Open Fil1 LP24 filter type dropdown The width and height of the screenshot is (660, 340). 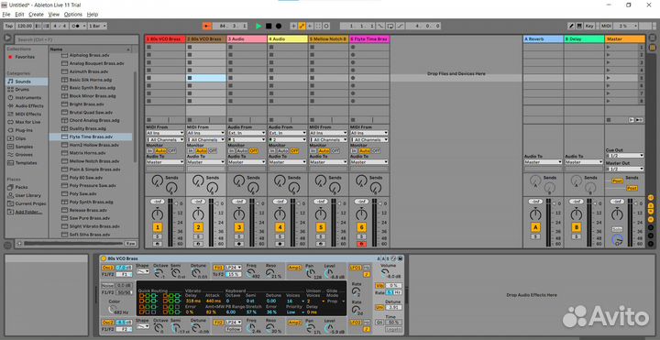click(234, 268)
